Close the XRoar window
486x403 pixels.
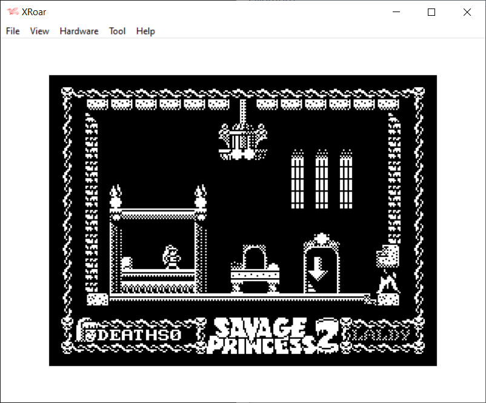[x=467, y=12]
